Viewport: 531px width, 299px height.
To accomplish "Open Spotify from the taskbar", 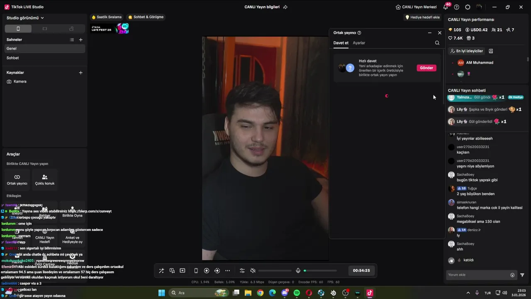I will click(x=297, y=293).
